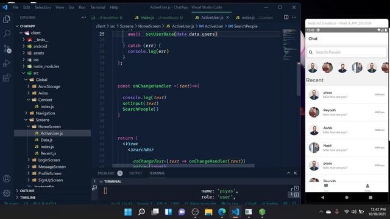The width and height of the screenshot is (390, 219).
Task: Open the Search view in activity bar
Action: pyautogui.click(x=7, y=33)
